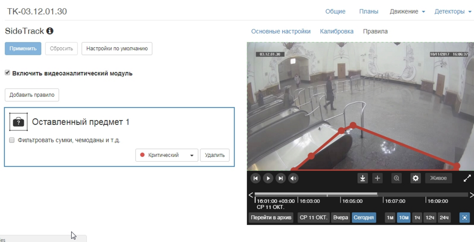Image resolution: width=474 pixels, height=242 pixels.
Task: Expand the "Детекторы" menu
Action: click(x=453, y=11)
